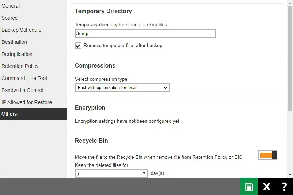Go to the Source section

click(10, 18)
